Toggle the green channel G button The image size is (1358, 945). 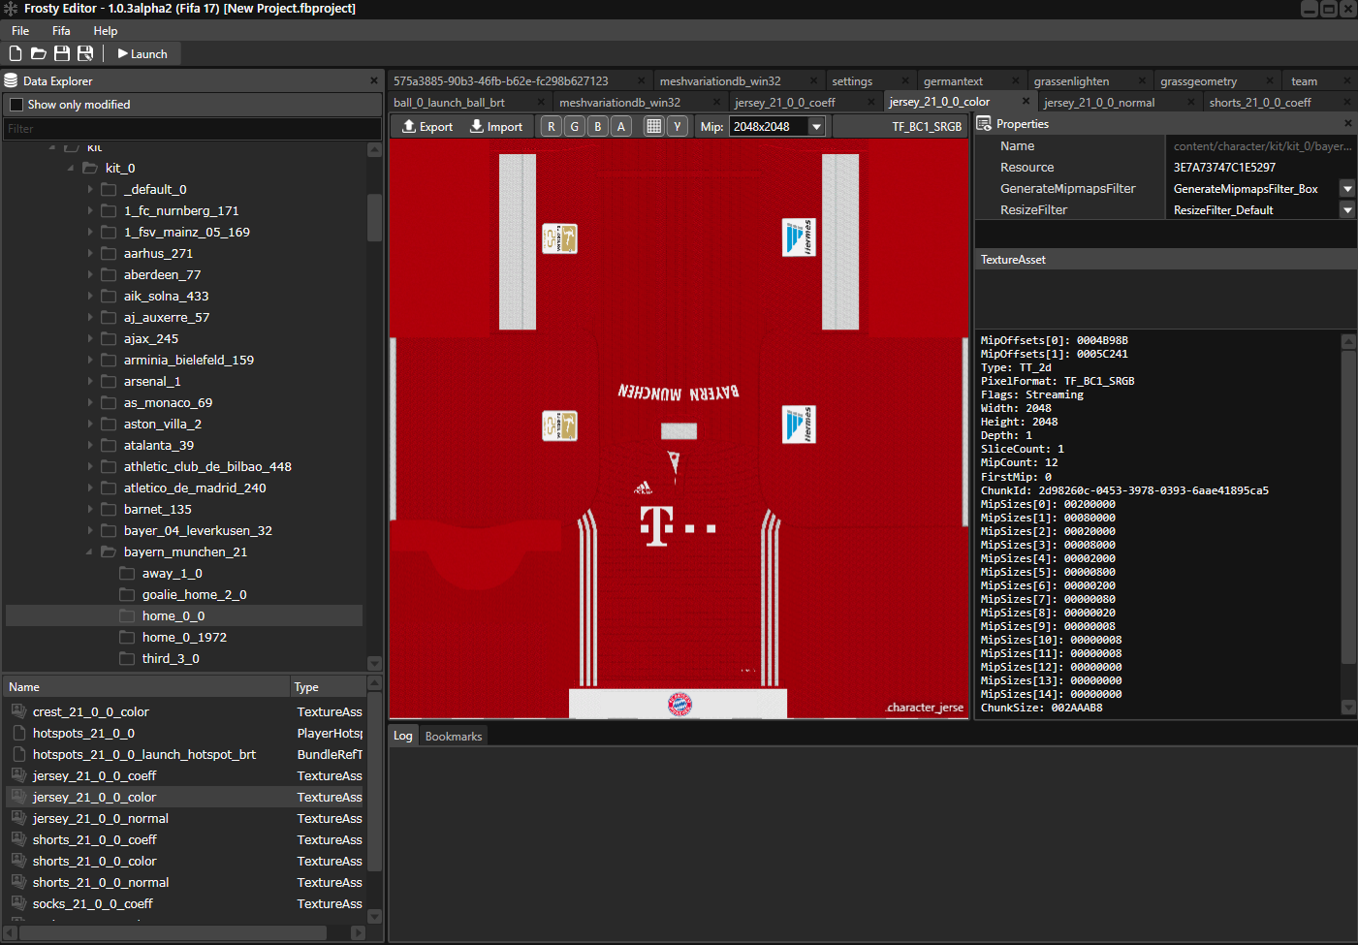pyautogui.click(x=575, y=126)
